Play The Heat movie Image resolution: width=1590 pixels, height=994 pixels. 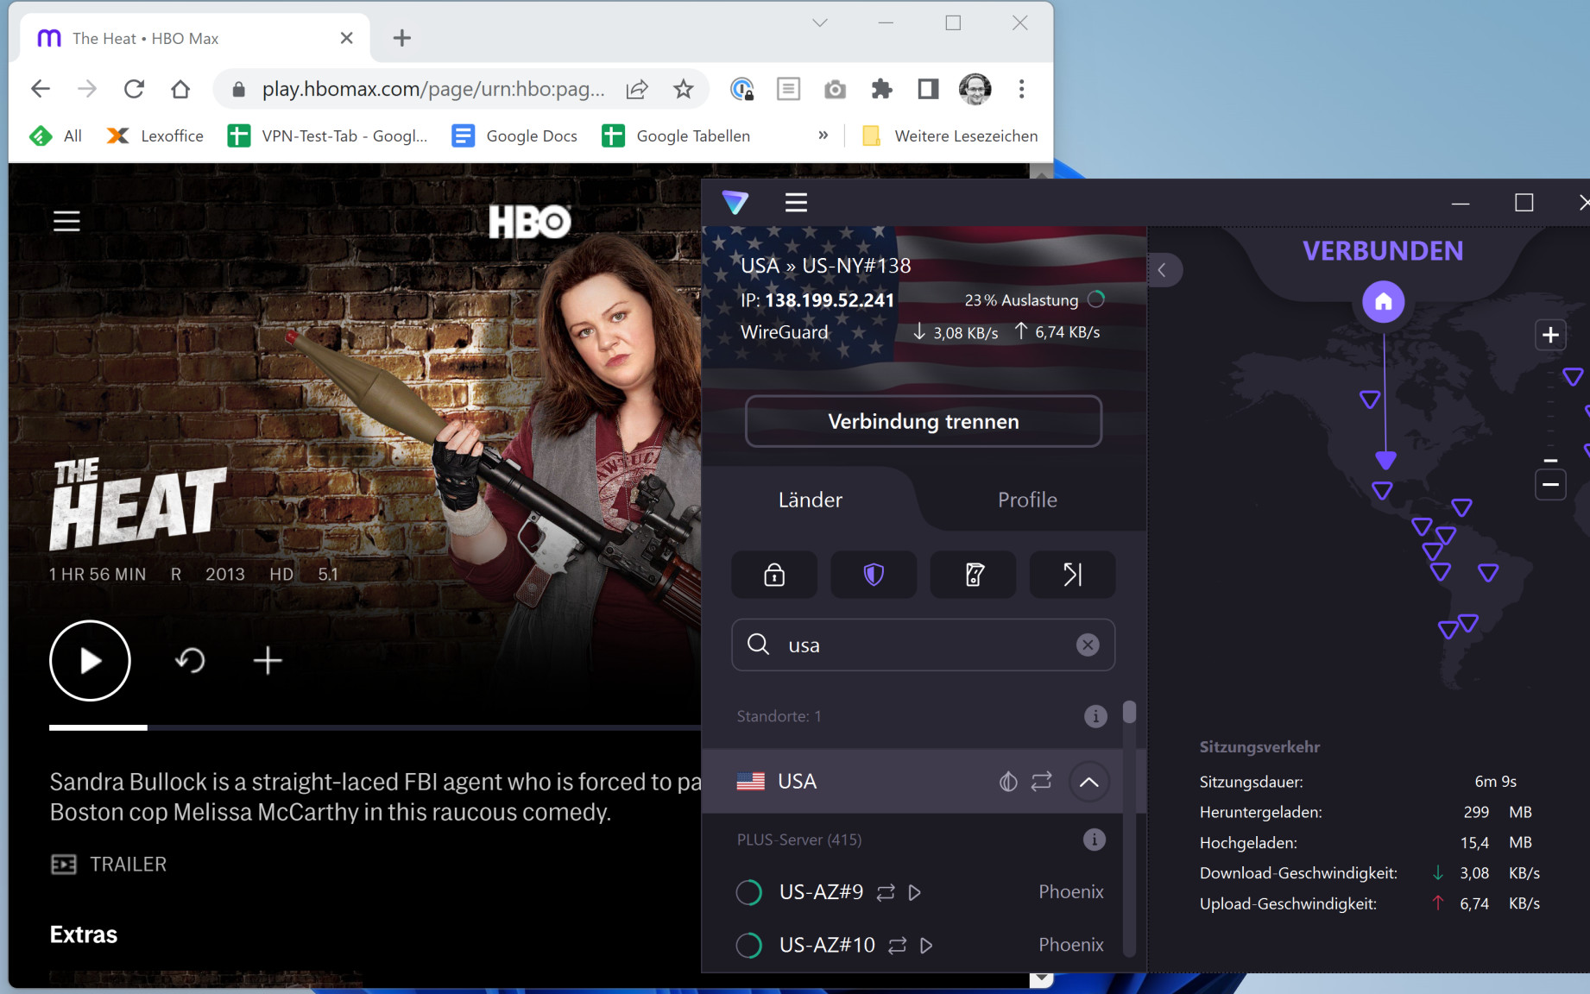[90, 661]
